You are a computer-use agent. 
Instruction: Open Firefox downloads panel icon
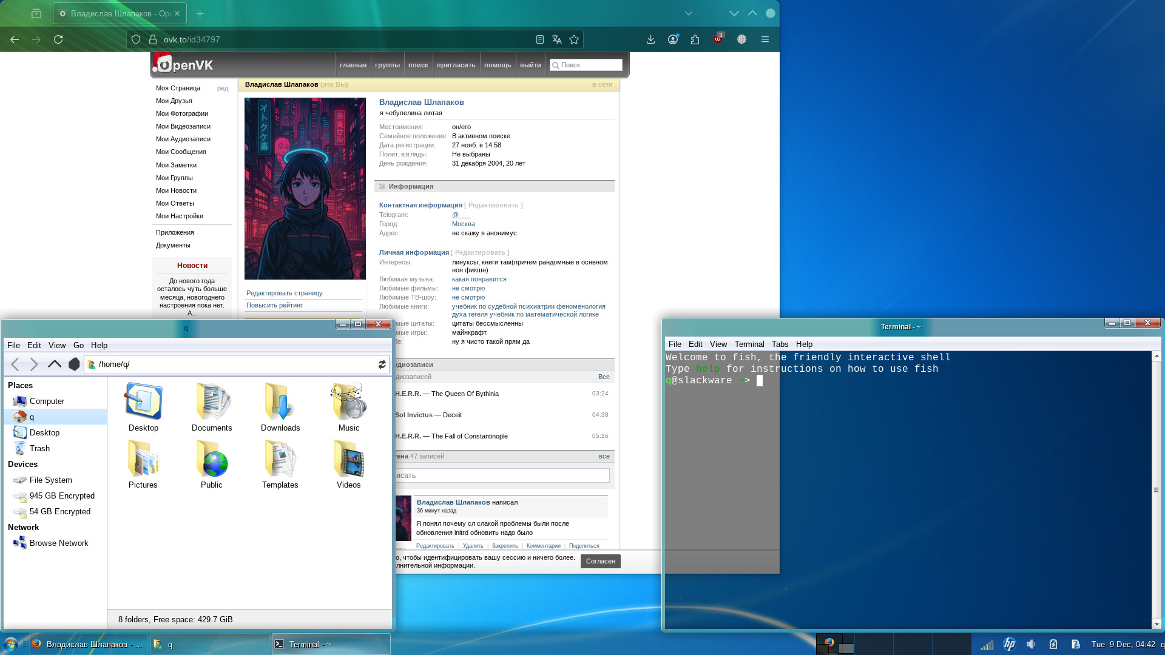pos(650,39)
